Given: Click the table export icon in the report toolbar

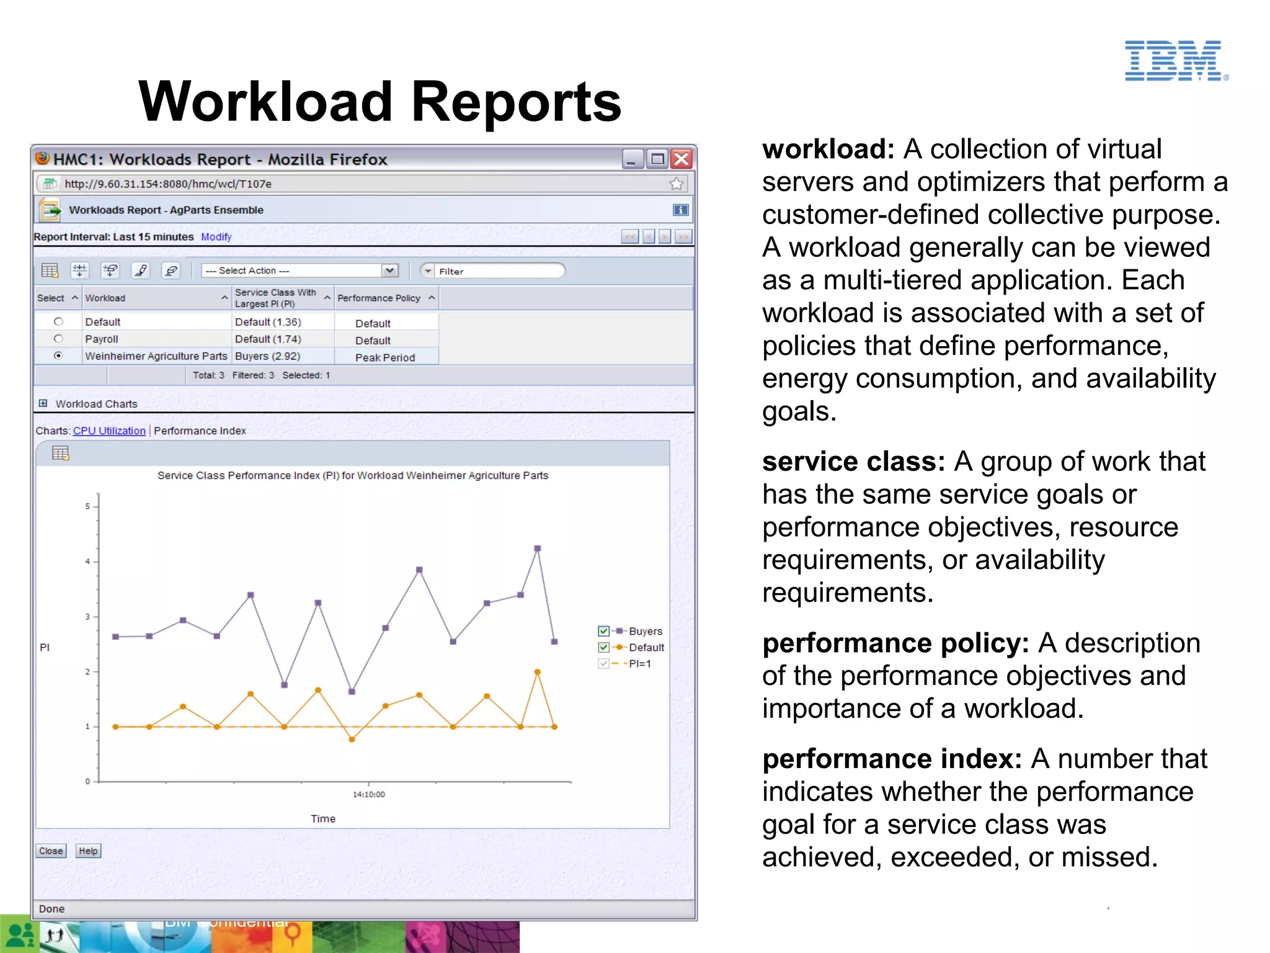Looking at the screenshot, I should (50, 271).
